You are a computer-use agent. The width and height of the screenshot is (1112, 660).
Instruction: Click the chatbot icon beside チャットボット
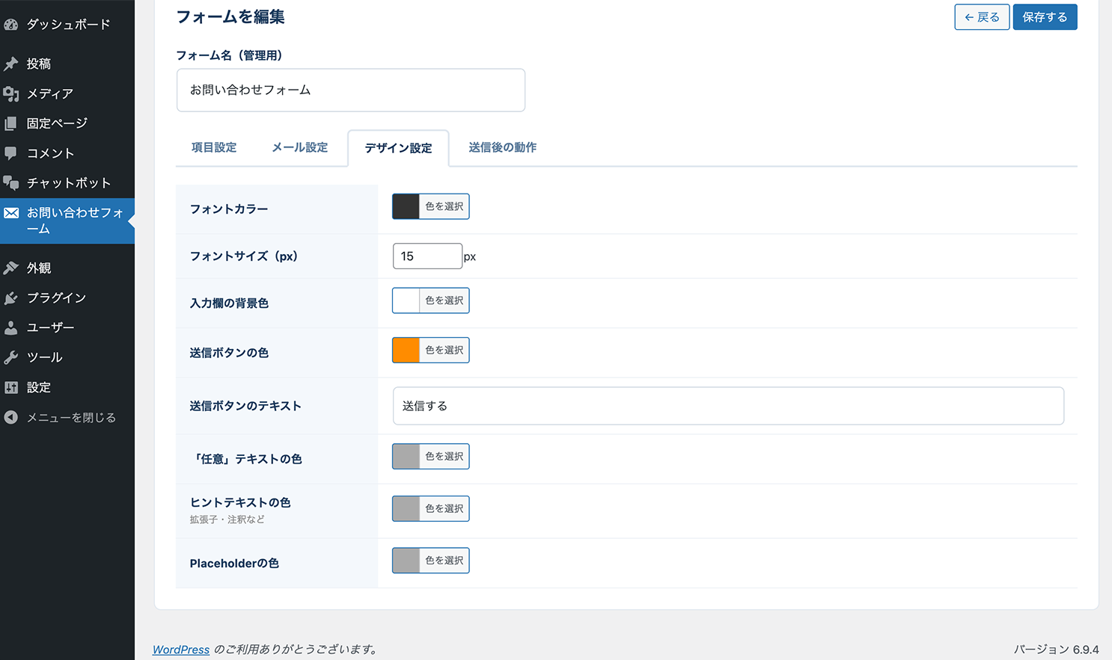point(11,183)
